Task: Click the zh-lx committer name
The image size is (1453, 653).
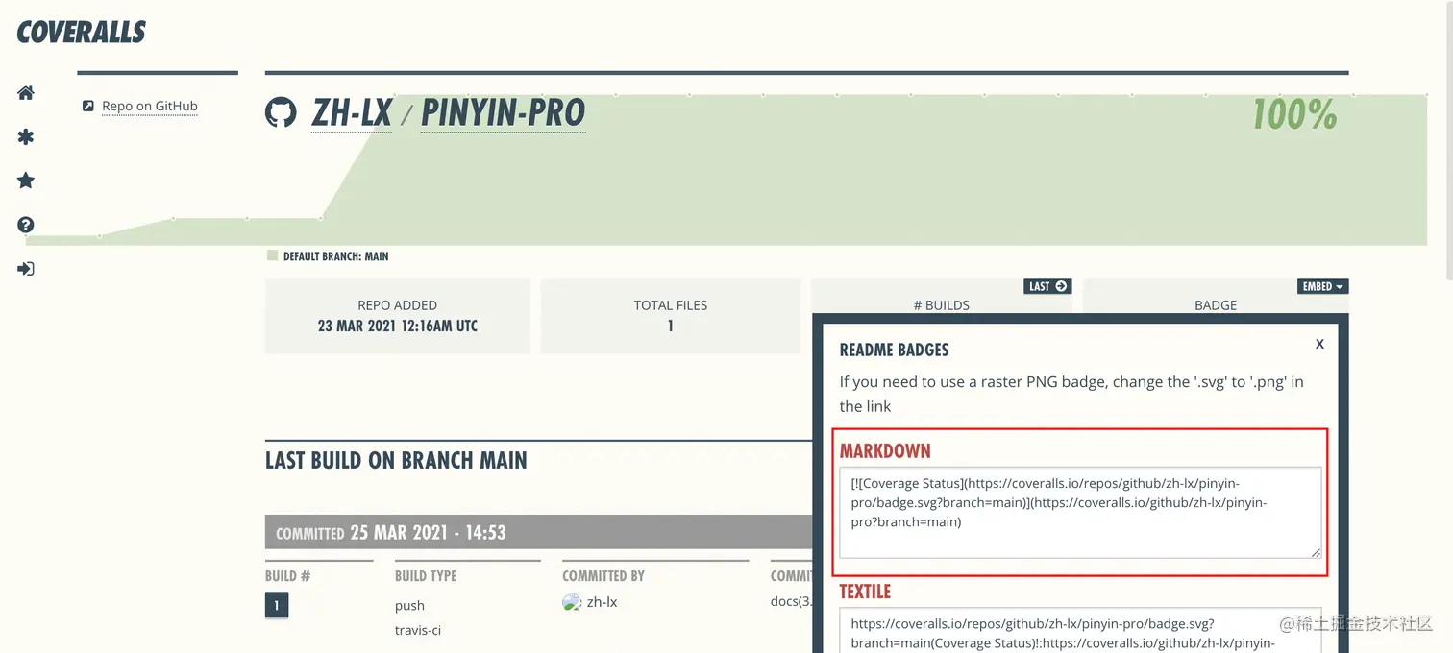Action: (602, 602)
